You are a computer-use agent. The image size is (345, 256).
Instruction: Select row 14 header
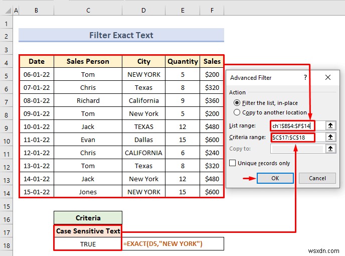tap(6, 193)
